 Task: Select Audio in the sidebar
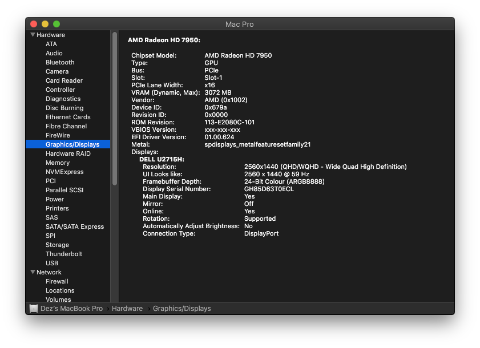[x=54, y=53]
